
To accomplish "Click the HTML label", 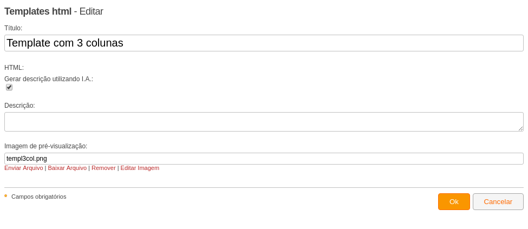I will 14,68.
